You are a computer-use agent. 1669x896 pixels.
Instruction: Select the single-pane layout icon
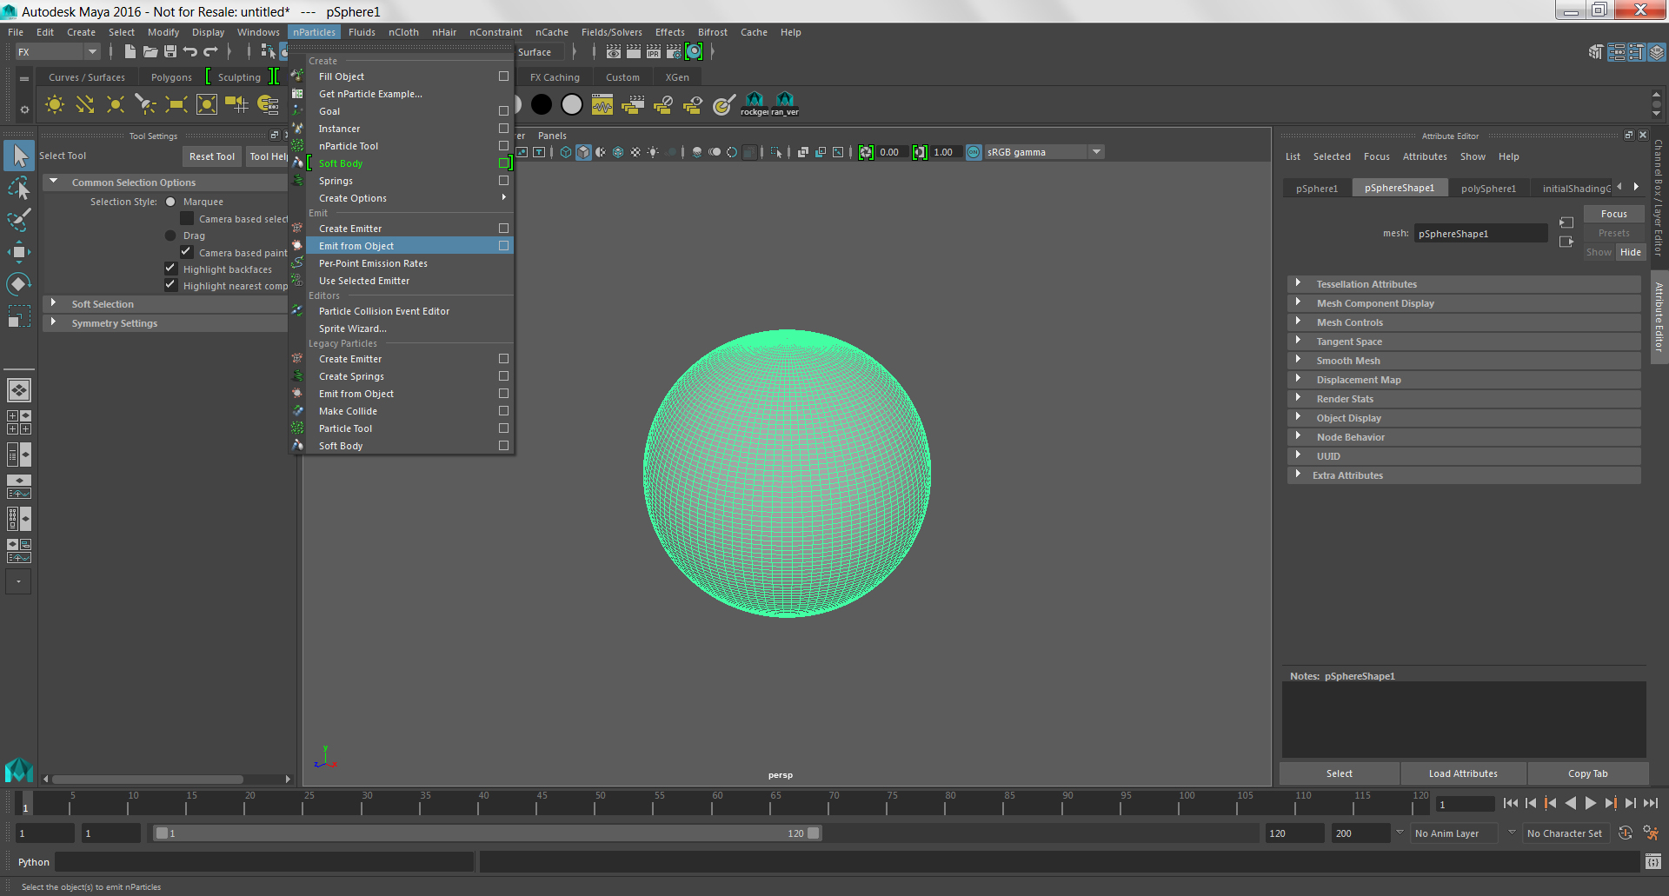coord(19,390)
